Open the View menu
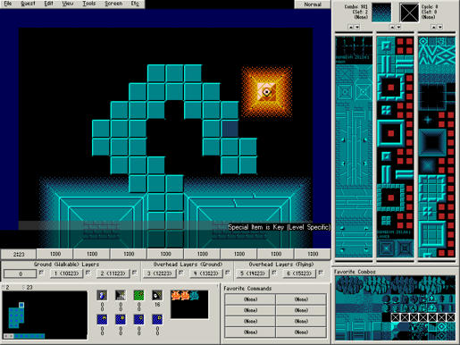 pyautogui.click(x=68, y=4)
